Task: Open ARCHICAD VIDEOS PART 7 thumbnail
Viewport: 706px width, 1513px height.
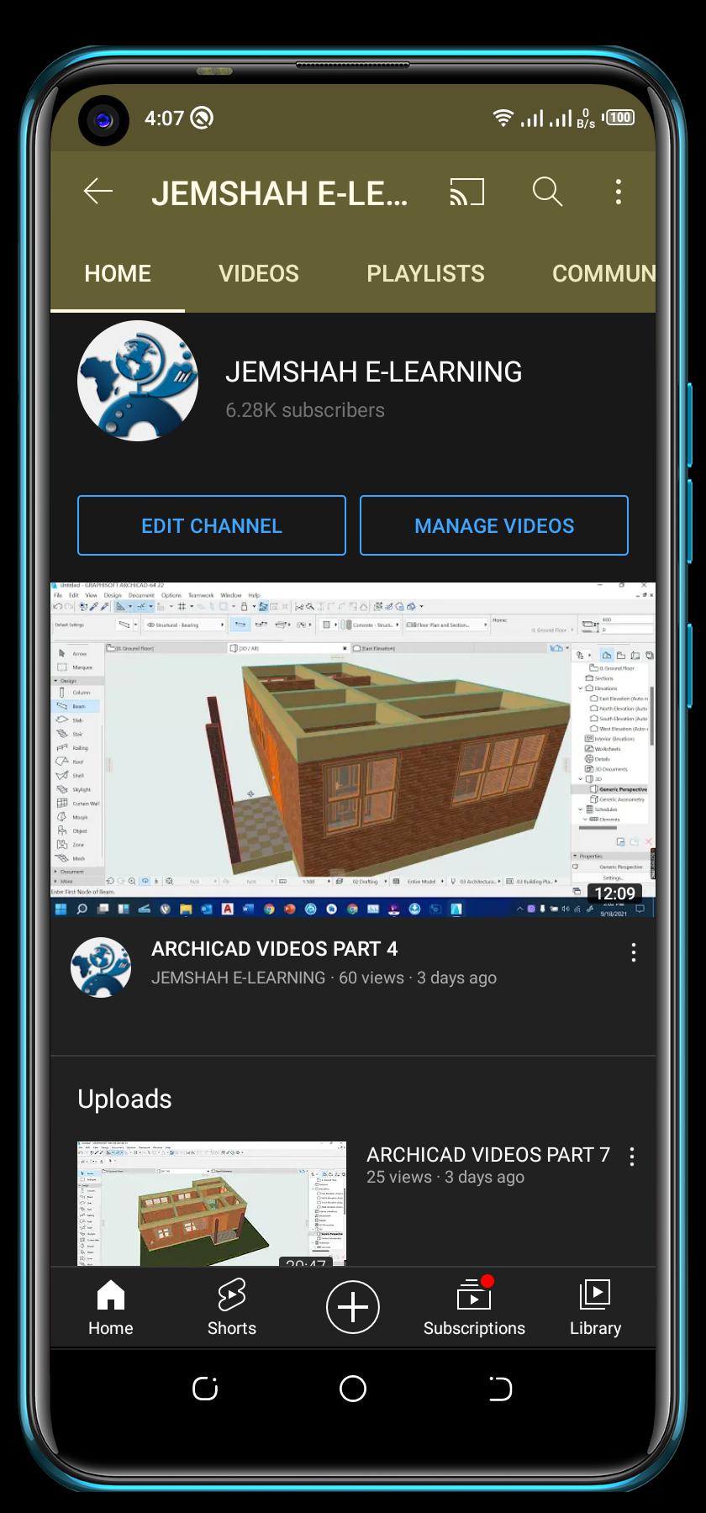Action: pyautogui.click(x=212, y=1204)
